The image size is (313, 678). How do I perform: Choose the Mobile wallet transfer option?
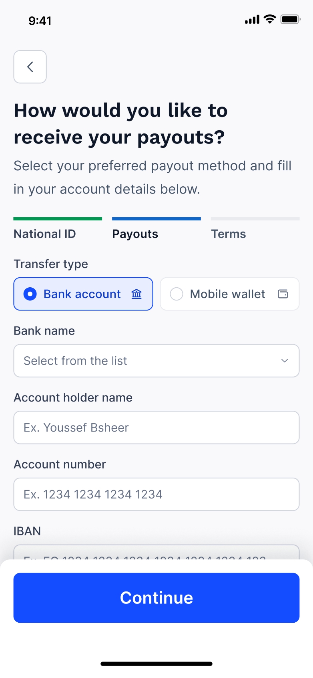pyautogui.click(x=228, y=294)
